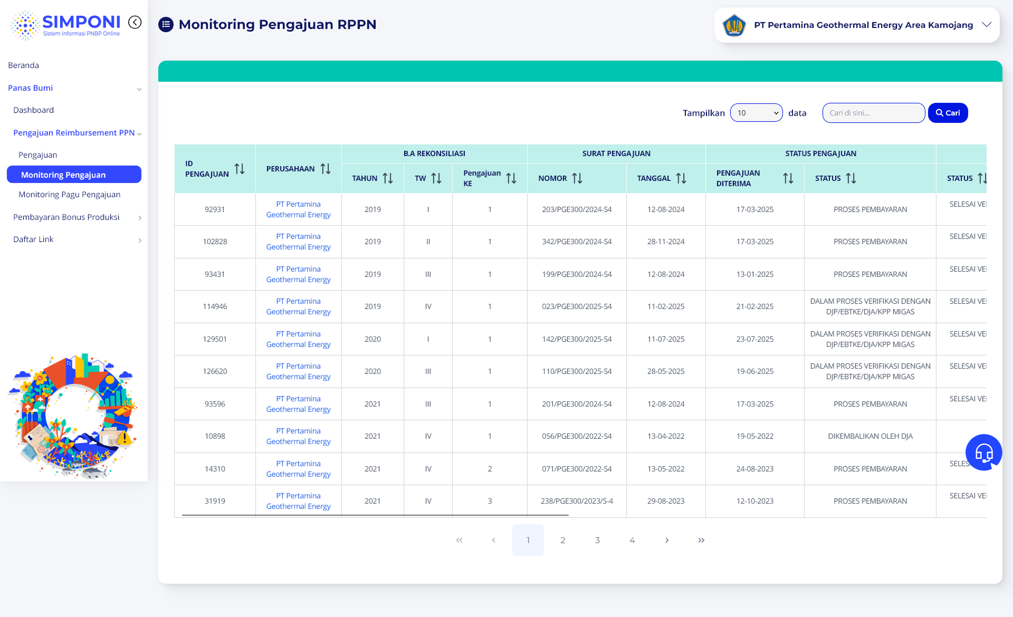This screenshot has height=617, width=1013.
Task: Open PT Pertamina link in row 10898
Action: coord(298,436)
